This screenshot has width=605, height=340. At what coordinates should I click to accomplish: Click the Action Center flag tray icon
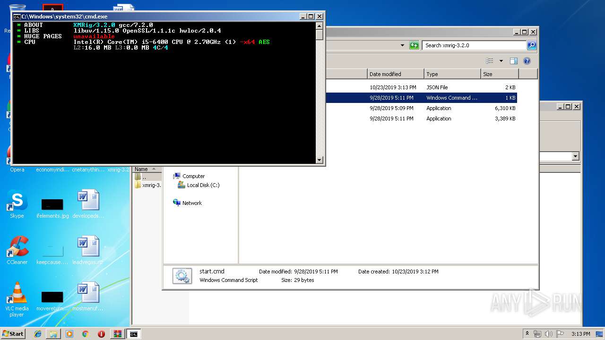tap(560, 334)
